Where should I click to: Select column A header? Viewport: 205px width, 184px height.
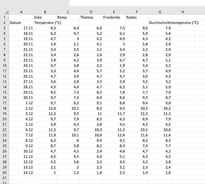point(22,12)
